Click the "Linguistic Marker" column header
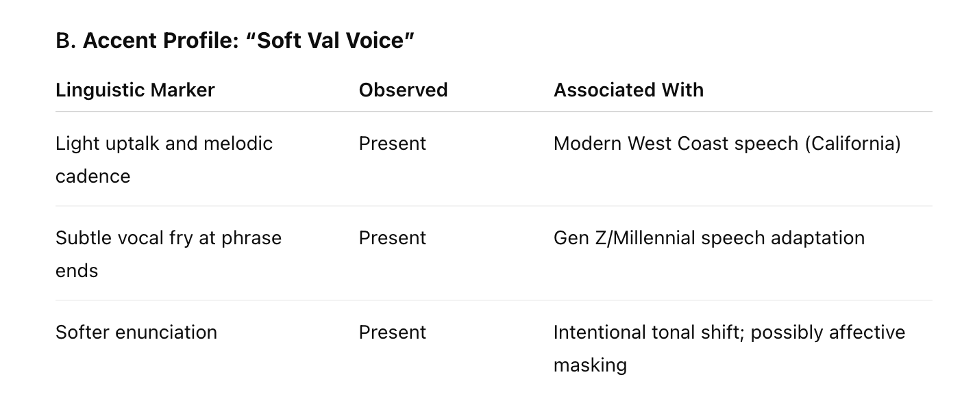Viewport: 962px width, 416px height. pos(135,90)
